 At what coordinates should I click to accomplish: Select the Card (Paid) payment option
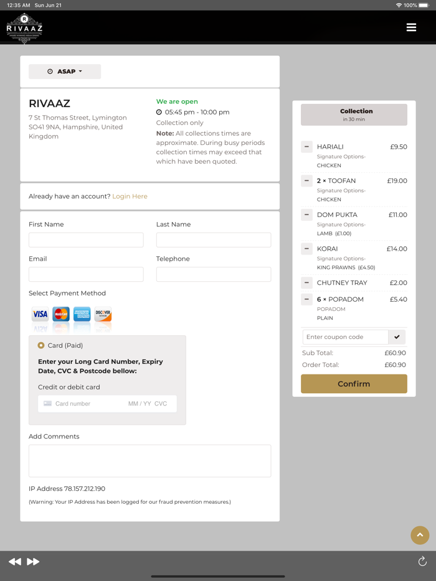point(42,345)
